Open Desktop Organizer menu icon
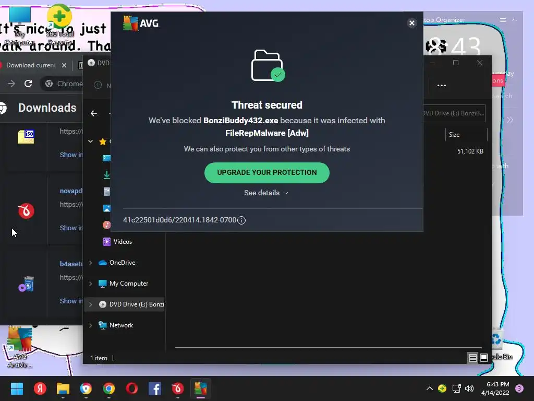 503,20
